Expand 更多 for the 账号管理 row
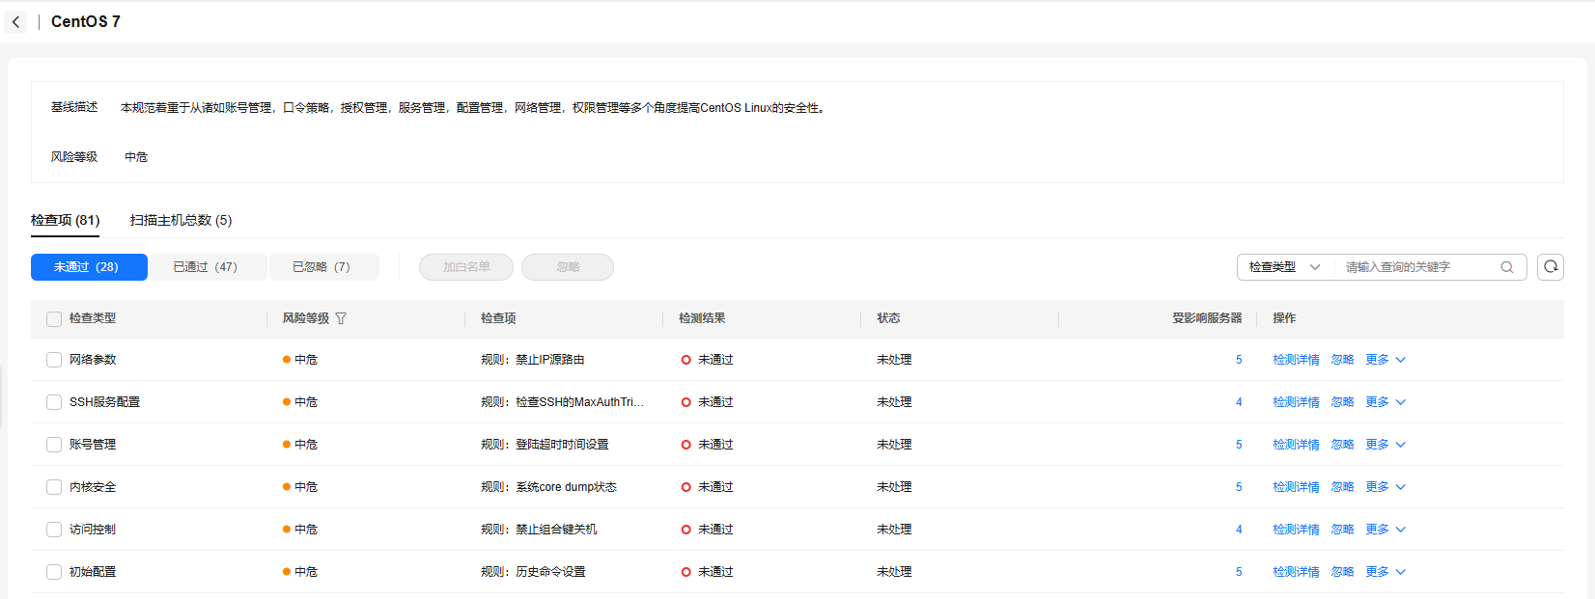This screenshot has height=599, width=1595. click(1385, 445)
